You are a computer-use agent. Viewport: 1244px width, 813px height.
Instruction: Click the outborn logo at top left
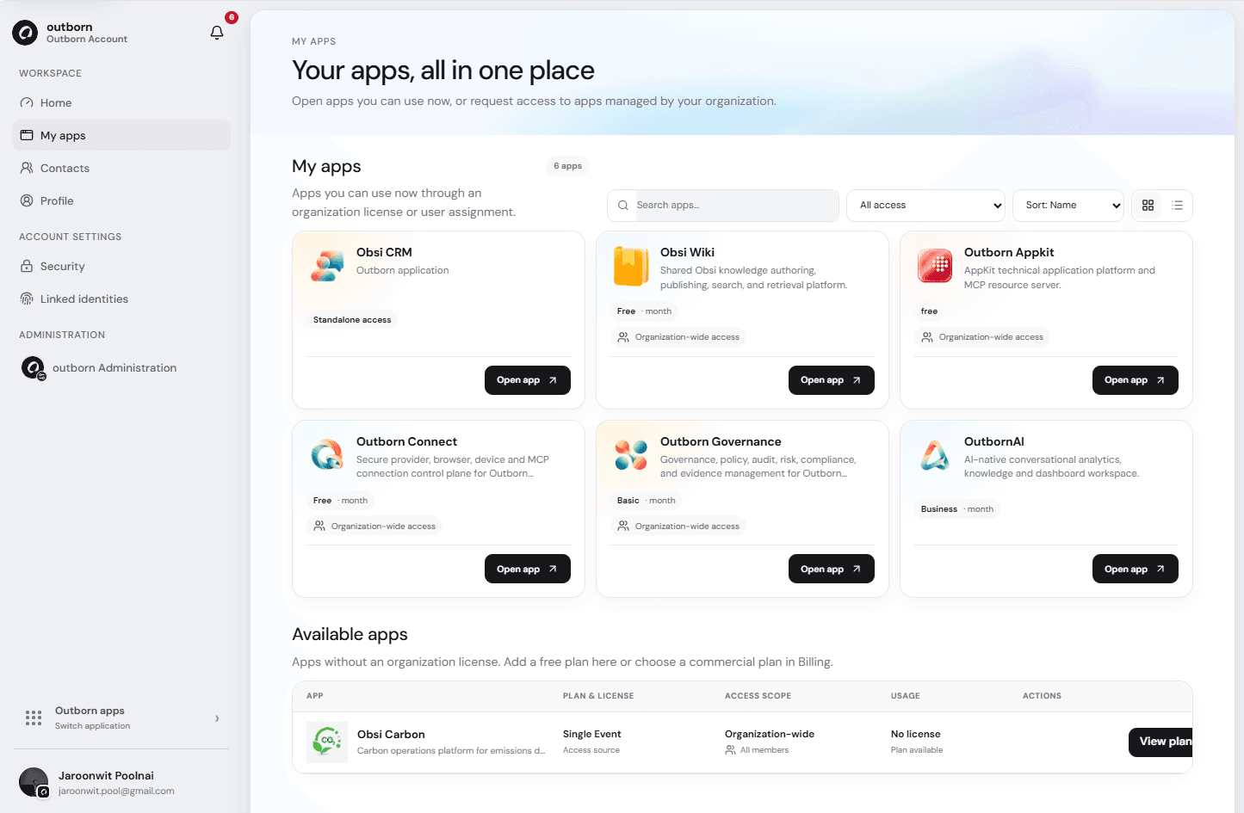(x=25, y=33)
